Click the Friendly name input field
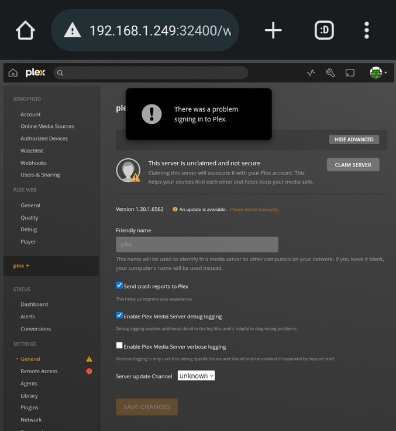The image size is (396, 431). pos(197,244)
